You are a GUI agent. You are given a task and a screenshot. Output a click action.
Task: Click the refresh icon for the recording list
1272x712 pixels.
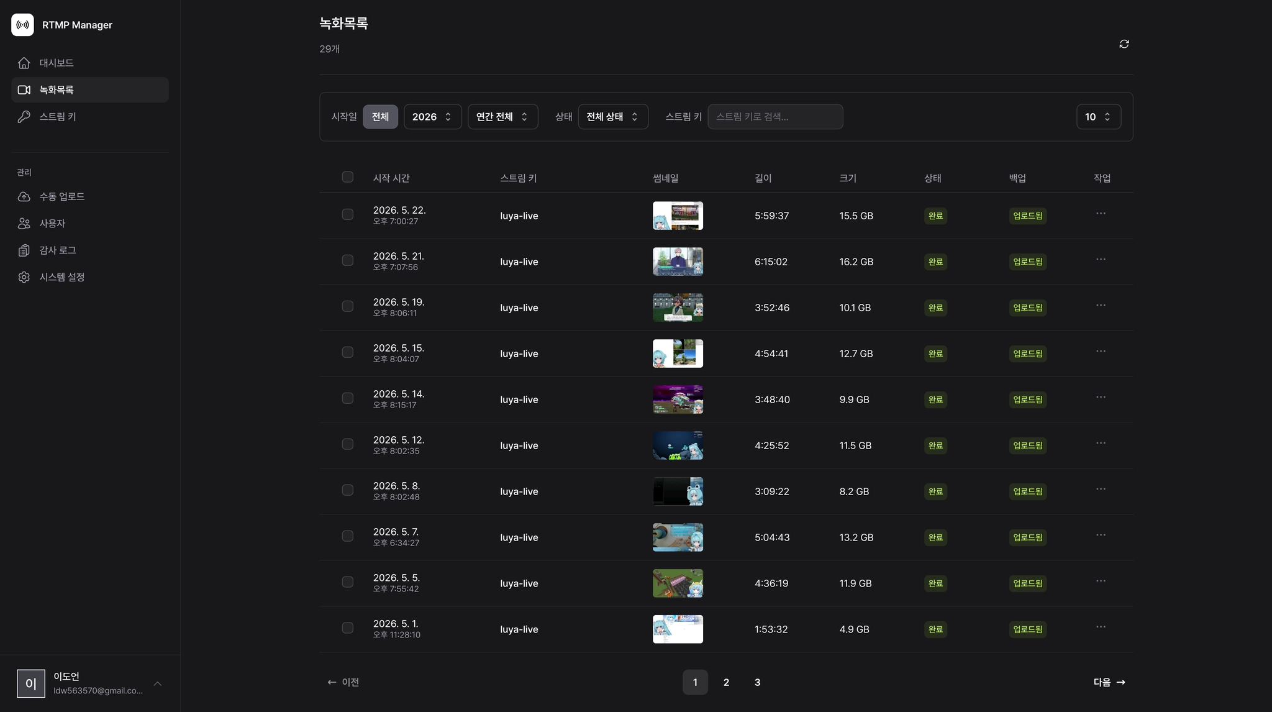coord(1124,44)
